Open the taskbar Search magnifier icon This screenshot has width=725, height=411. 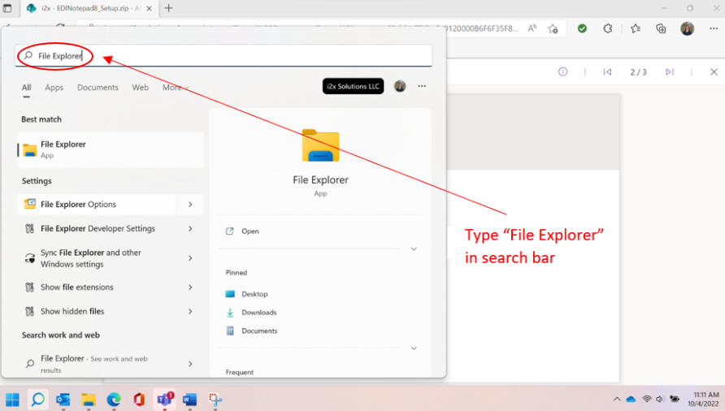[38, 399]
